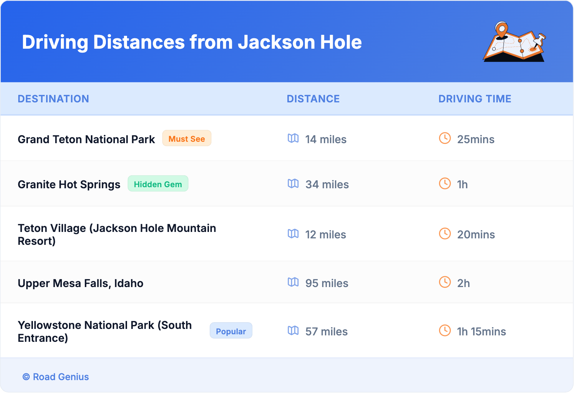Click map icon beside 57 miles
Viewport: 574px width, 393px height.
293,331
